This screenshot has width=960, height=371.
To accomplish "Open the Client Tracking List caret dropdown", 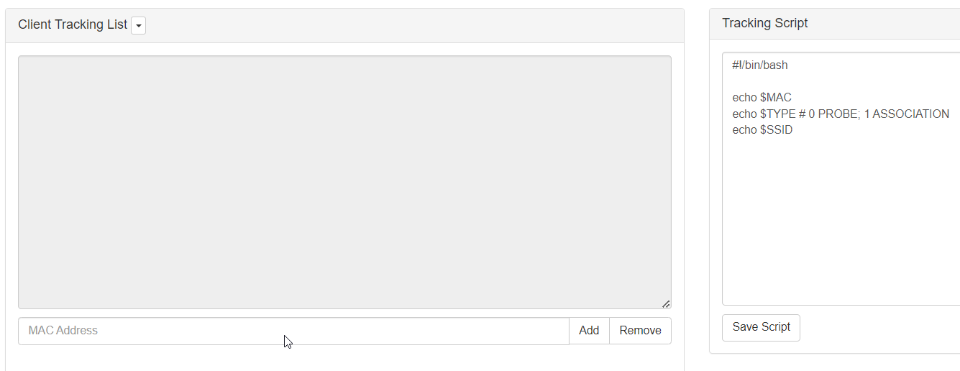I will (x=138, y=25).
